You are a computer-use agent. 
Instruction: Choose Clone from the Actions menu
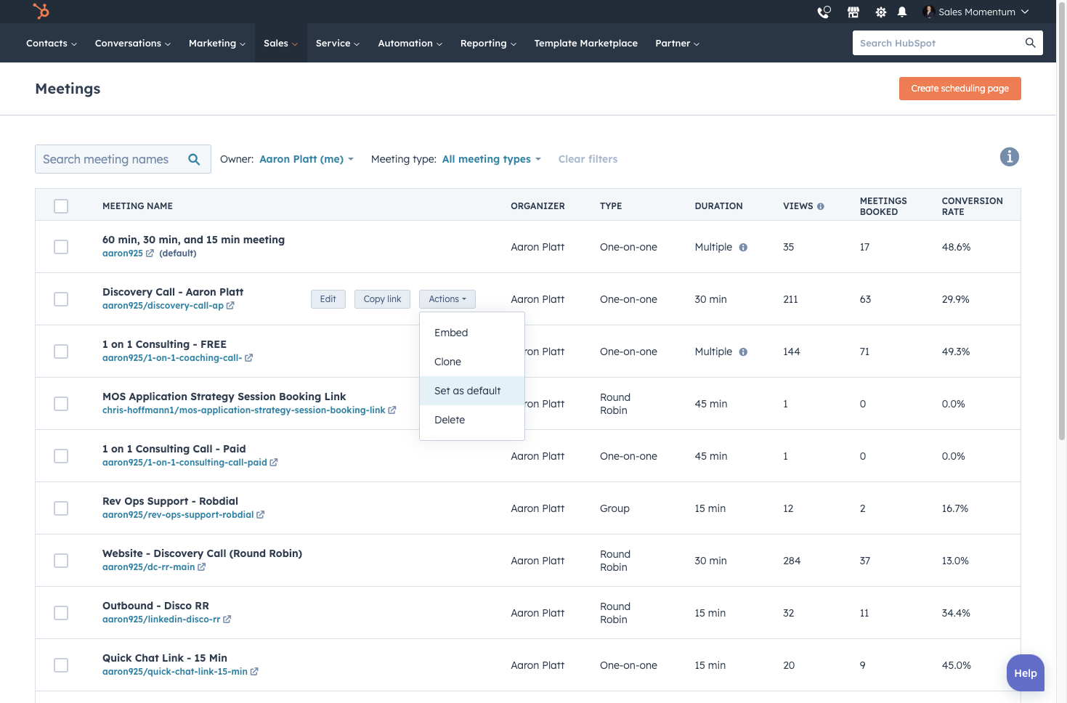[x=472, y=362]
